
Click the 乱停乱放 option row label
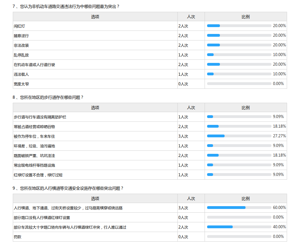pyautogui.click(x=21, y=55)
